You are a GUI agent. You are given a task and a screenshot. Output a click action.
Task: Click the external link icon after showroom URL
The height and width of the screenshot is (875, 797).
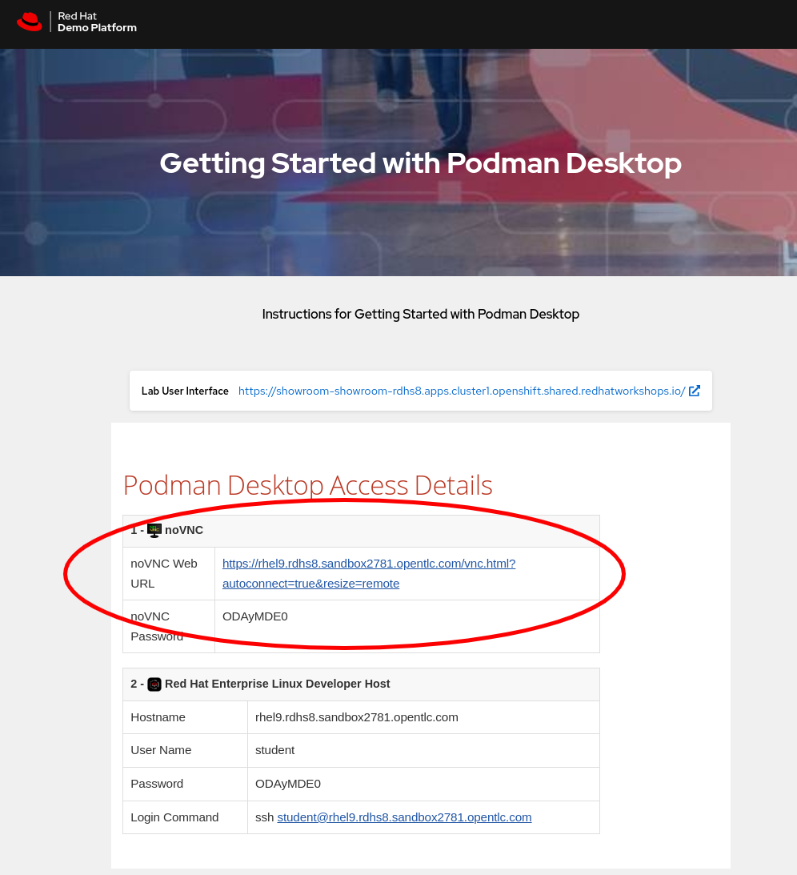click(x=695, y=391)
